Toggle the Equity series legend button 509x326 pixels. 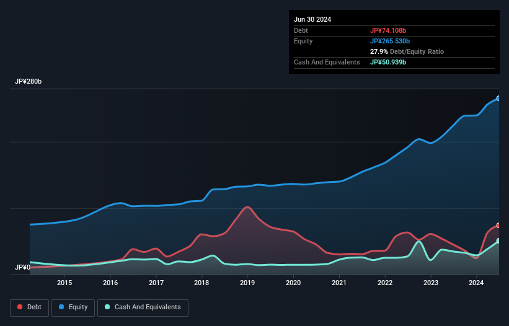(x=73, y=307)
